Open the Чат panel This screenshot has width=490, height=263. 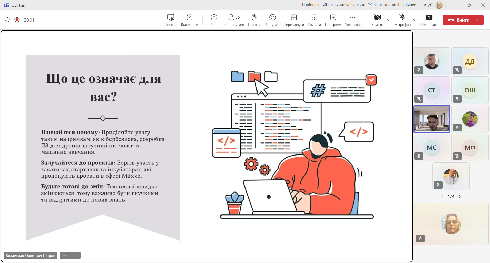[x=214, y=20]
